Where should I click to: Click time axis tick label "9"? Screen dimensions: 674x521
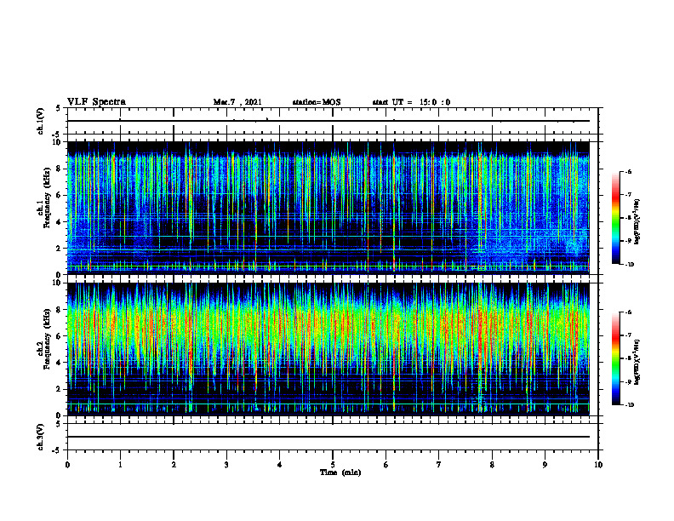[545, 465]
